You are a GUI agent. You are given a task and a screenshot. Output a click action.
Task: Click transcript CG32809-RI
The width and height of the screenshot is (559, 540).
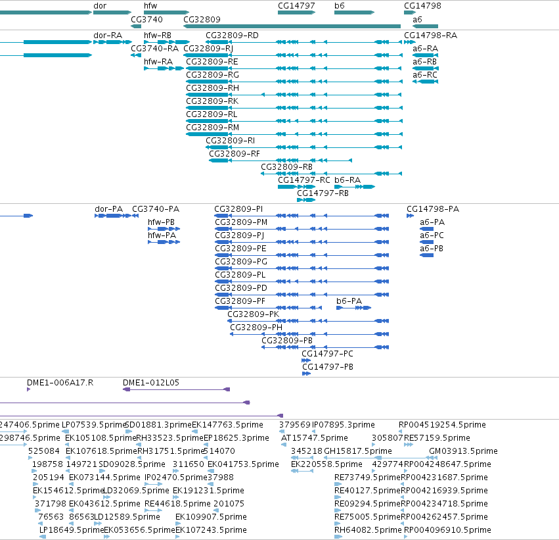point(231,141)
